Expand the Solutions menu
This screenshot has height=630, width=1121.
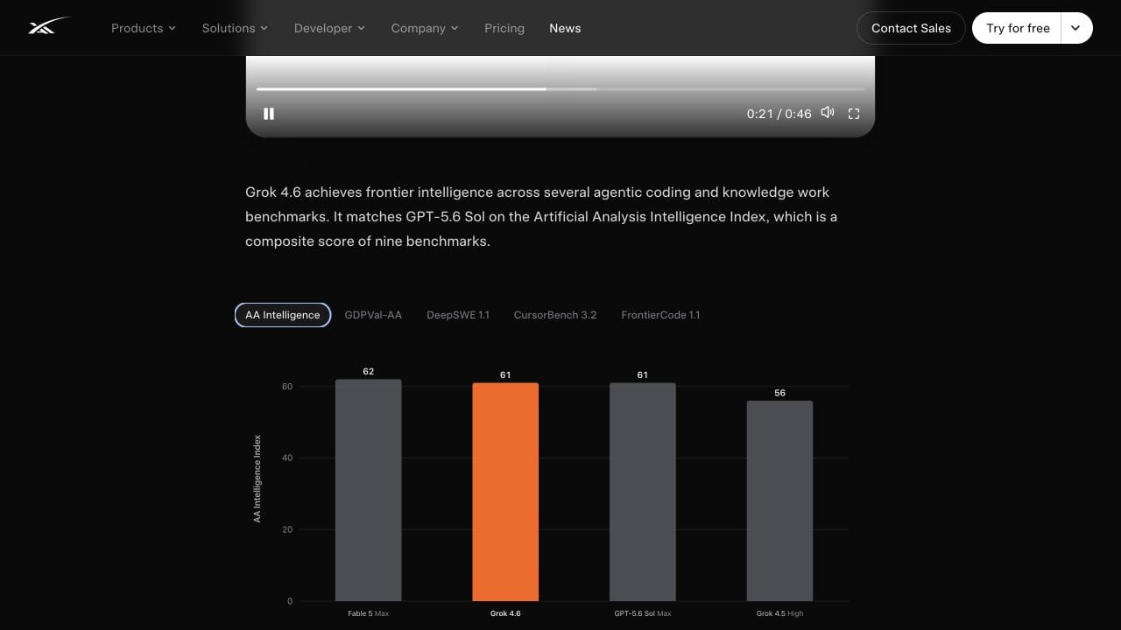tap(235, 28)
